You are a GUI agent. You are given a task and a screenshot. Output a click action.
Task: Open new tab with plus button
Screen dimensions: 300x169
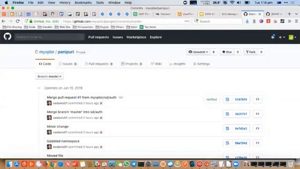[x=289, y=14]
